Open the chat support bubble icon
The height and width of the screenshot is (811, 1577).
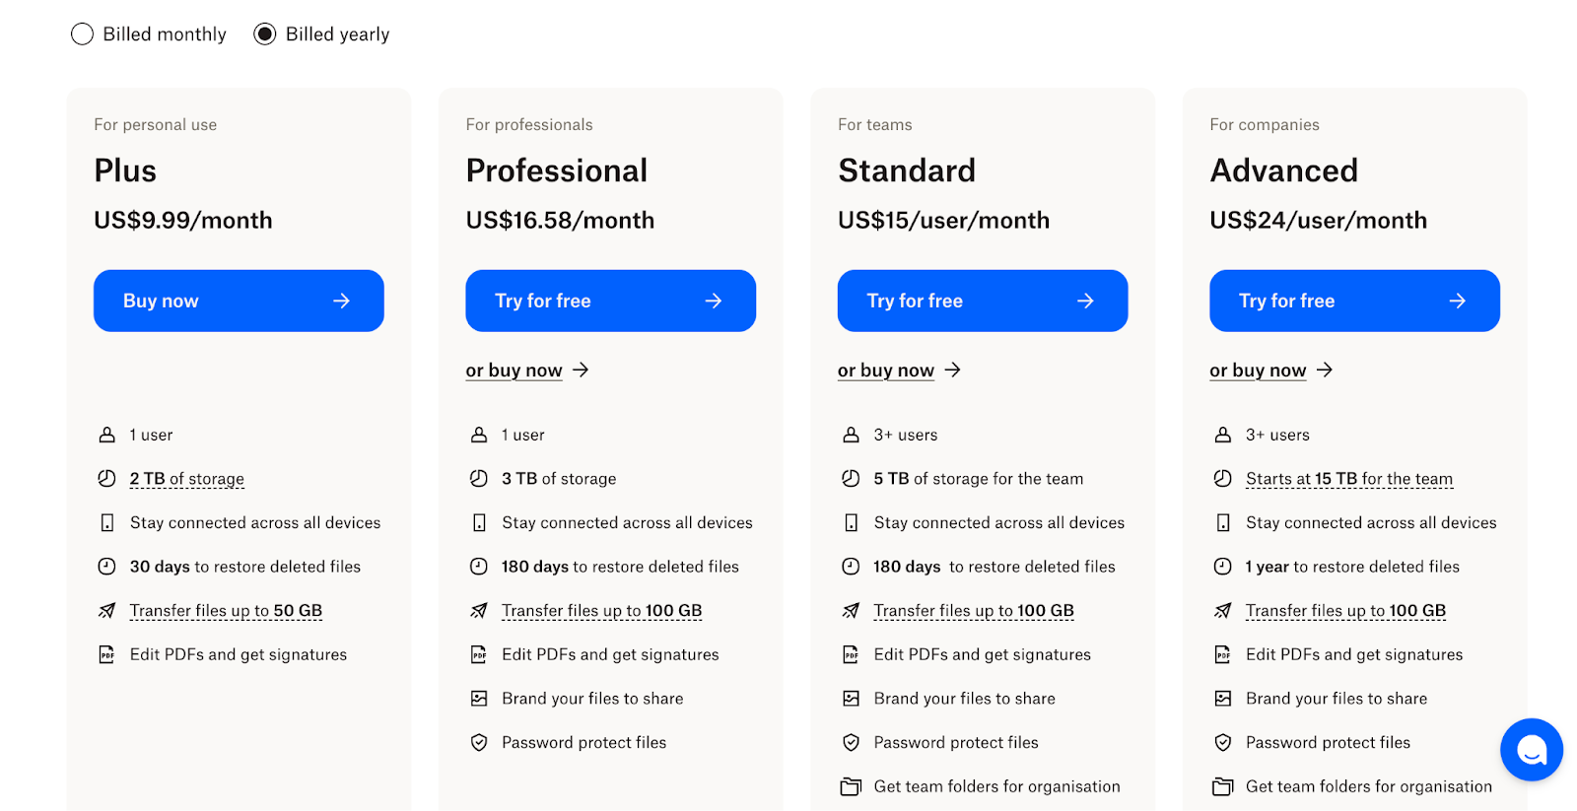coord(1531,750)
